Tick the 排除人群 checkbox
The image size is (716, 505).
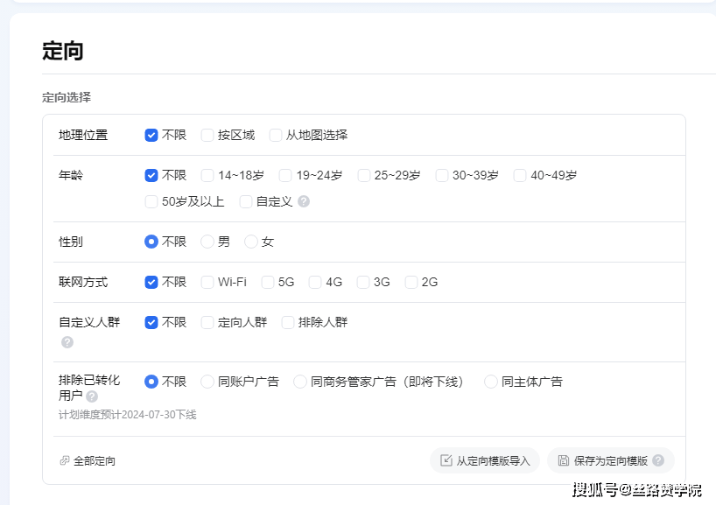click(288, 322)
